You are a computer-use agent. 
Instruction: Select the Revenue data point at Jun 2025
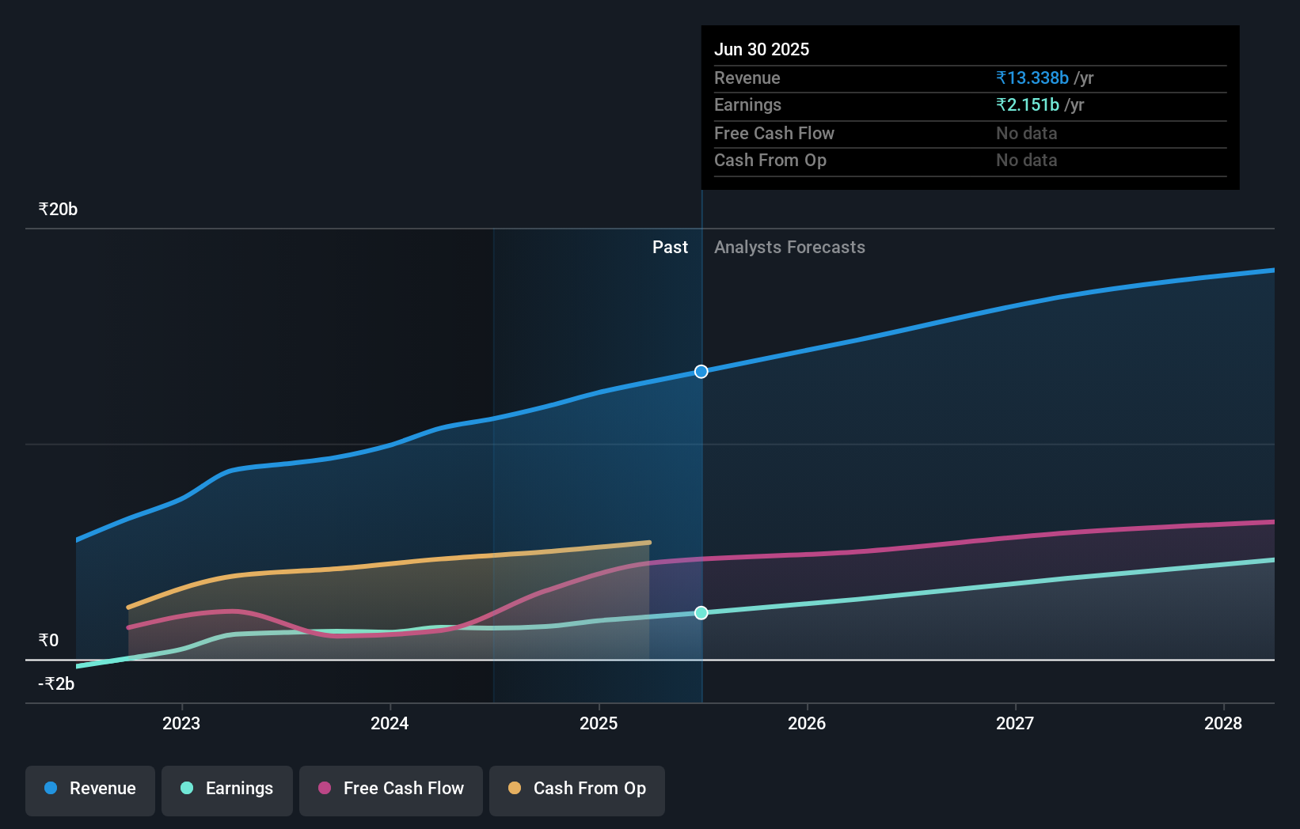[x=701, y=372]
